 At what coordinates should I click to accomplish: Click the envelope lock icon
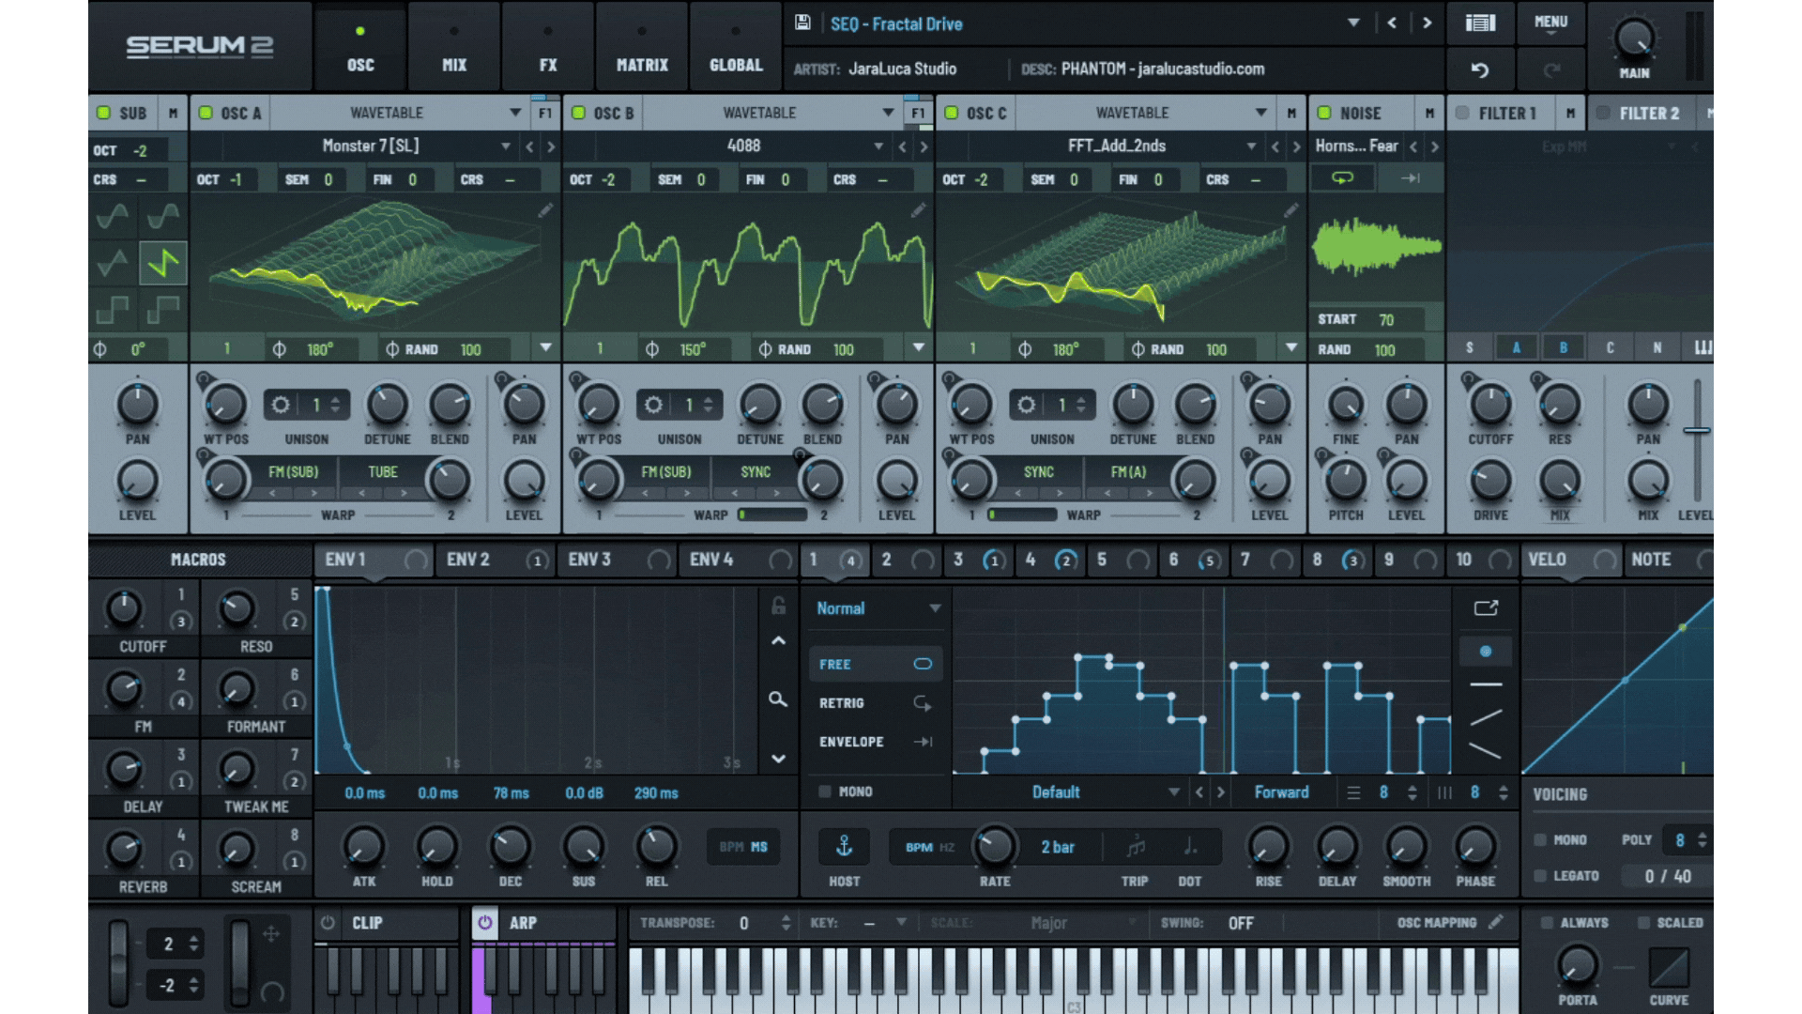[x=778, y=607]
